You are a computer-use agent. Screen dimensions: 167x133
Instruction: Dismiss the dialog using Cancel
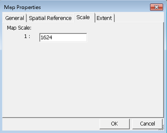[148, 124]
